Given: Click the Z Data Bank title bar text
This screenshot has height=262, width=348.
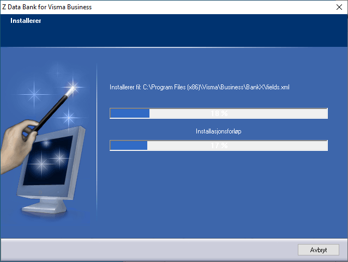Looking at the screenshot, I should point(48,7).
